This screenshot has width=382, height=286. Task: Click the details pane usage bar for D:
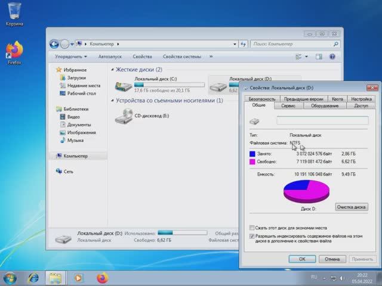183,233
